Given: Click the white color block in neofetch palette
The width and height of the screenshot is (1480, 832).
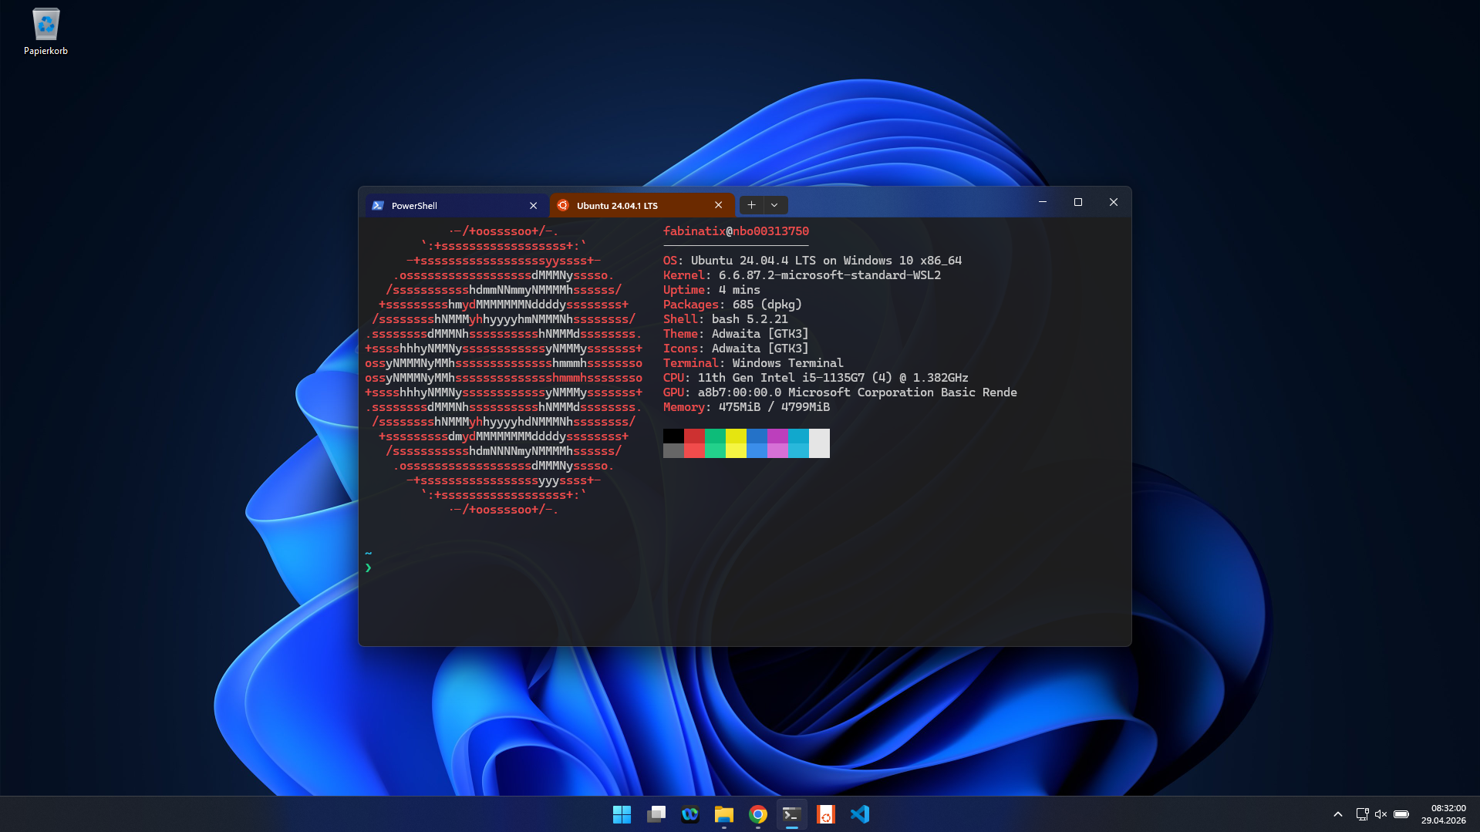Looking at the screenshot, I should 819,443.
